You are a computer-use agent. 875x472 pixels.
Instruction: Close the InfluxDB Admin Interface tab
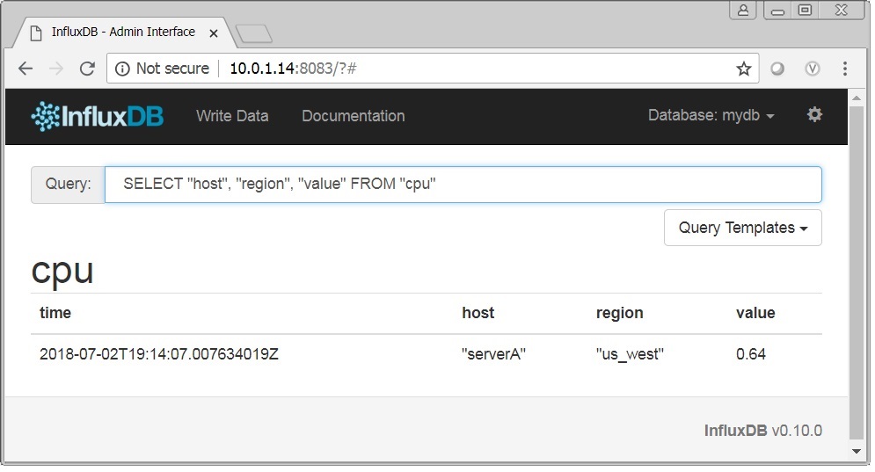[x=213, y=33]
